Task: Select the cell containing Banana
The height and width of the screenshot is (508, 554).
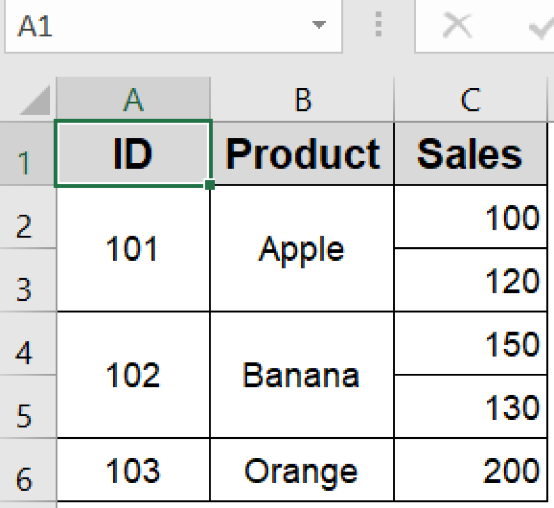Action: pos(302,374)
